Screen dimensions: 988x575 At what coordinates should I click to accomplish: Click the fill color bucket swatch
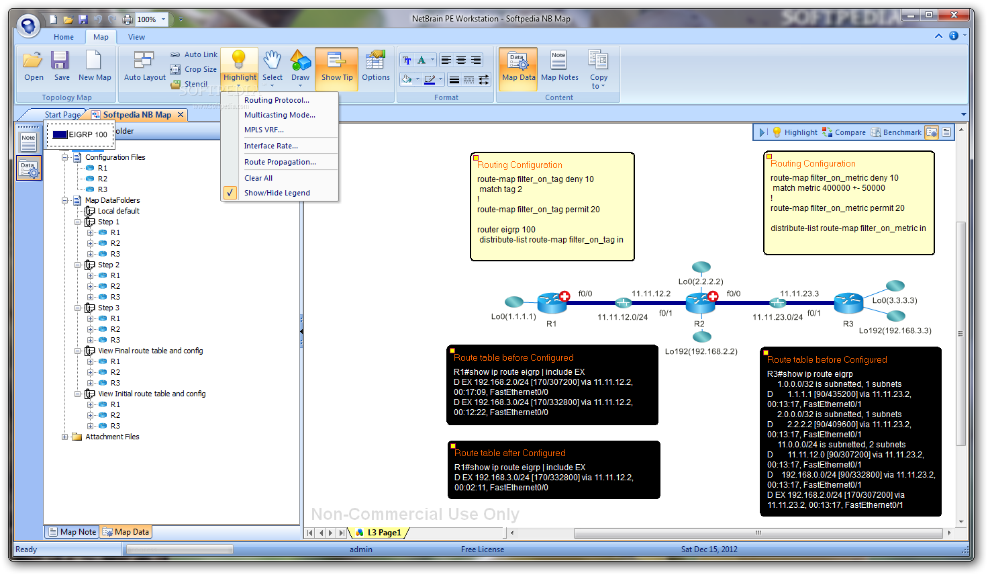[x=407, y=80]
